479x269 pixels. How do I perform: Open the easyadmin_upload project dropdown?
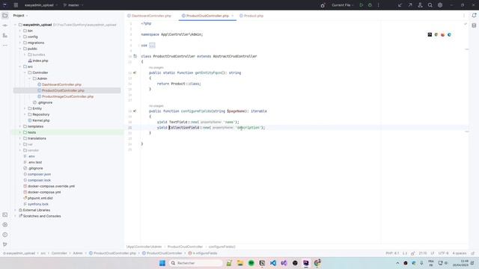click(41, 5)
